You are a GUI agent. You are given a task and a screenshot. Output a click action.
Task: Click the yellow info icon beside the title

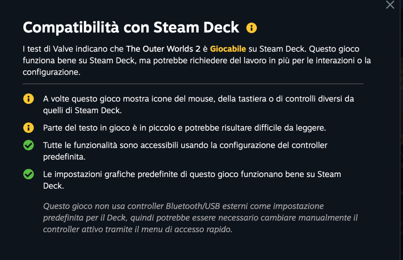(x=252, y=28)
